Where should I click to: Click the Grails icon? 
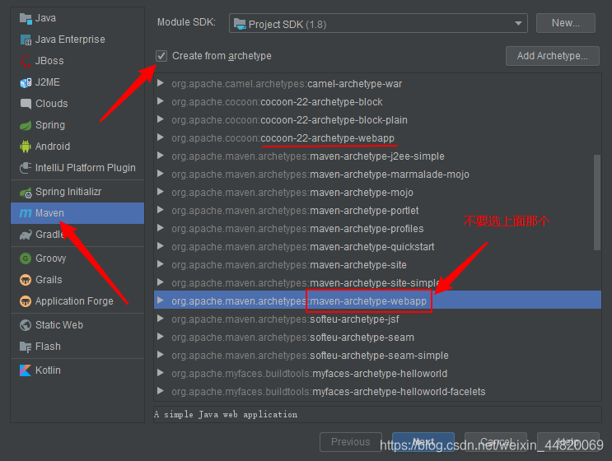coord(26,280)
